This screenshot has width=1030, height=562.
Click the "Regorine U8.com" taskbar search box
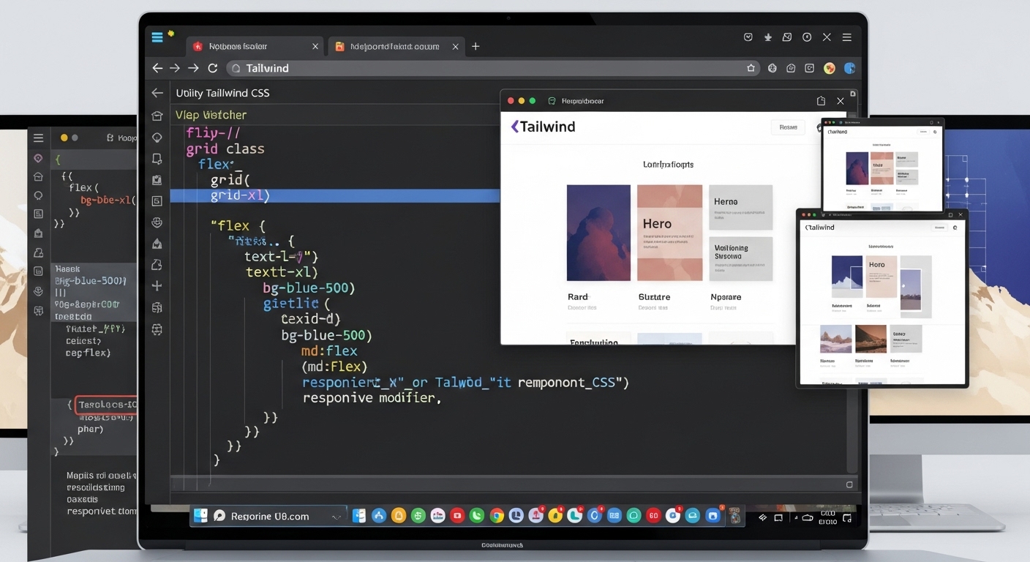[x=277, y=516]
